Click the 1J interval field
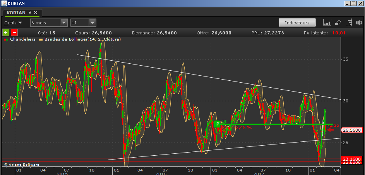This screenshot has height=175, width=365. 80,23
